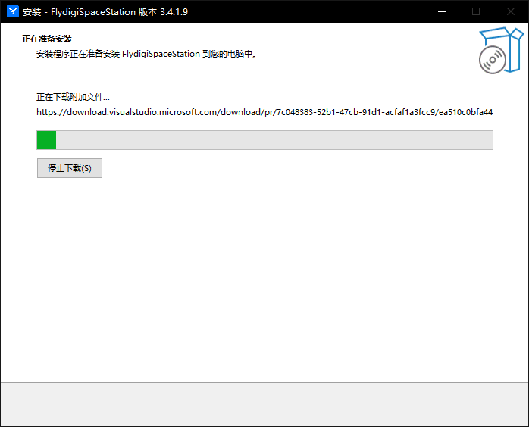Click the green download progress bar
This screenshot has width=529, height=427.
(264, 140)
